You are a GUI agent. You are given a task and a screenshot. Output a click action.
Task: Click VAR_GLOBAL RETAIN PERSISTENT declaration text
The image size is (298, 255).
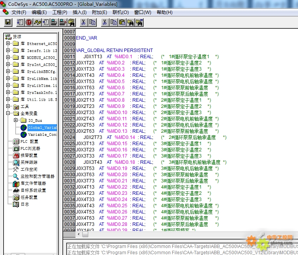tap(114, 50)
